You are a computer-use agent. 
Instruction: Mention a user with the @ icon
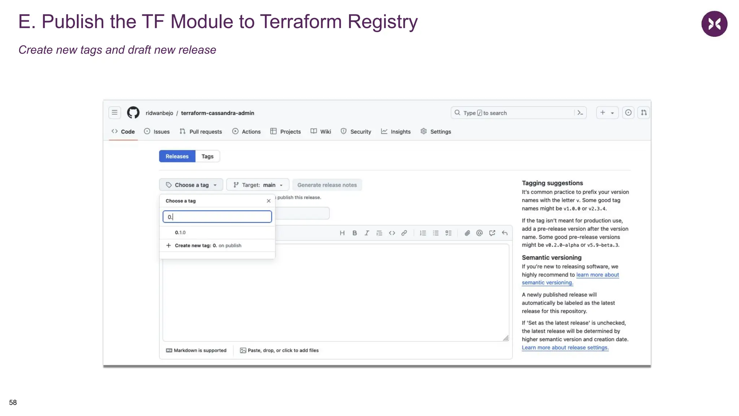coord(479,233)
